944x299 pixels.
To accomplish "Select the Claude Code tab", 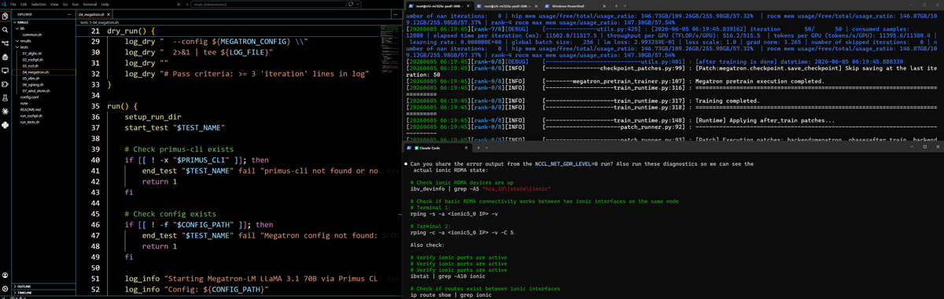I will 437,148.
